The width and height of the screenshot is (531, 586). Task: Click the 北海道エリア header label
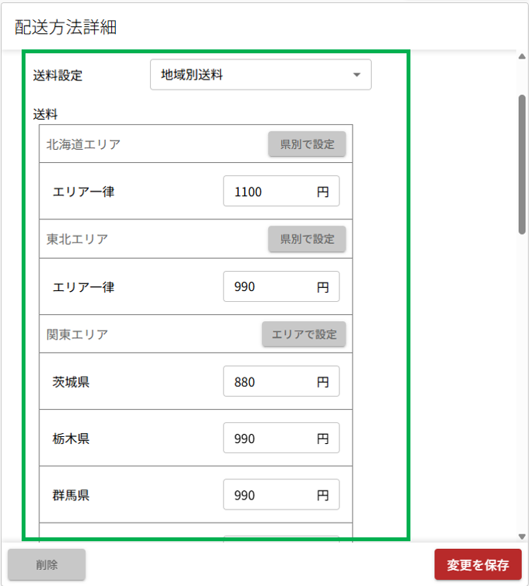click(83, 144)
